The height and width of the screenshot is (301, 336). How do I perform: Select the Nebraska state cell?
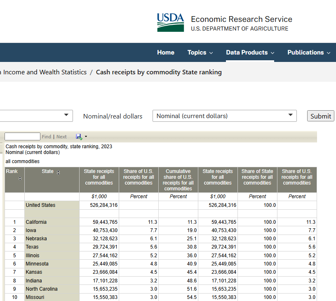click(52, 239)
